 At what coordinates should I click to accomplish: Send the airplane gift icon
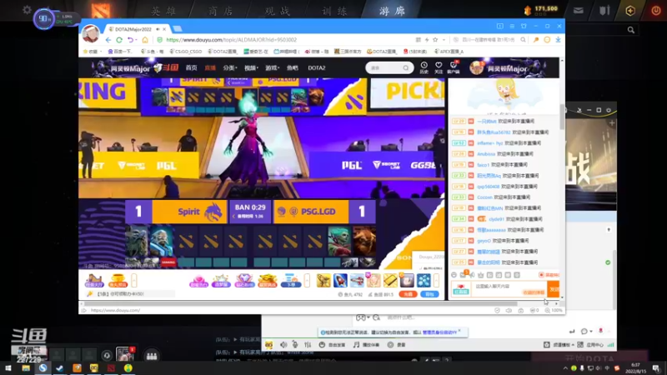point(357,281)
